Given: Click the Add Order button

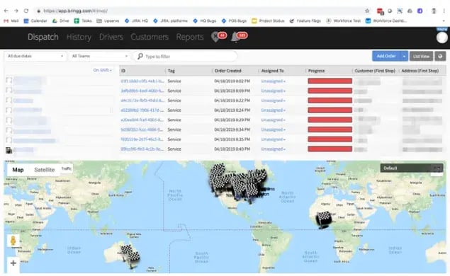Looking at the screenshot, I should [386, 56].
